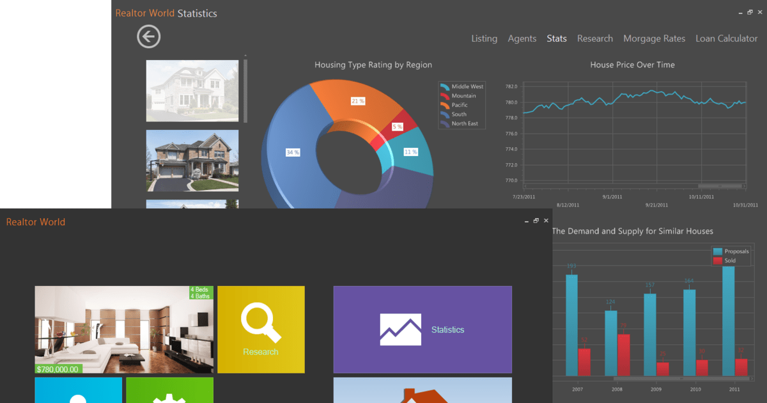Image resolution: width=767 pixels, height=403 pixels.
Task: Click the thumbnail list vertical scrollbar
Action: [246, 91]
